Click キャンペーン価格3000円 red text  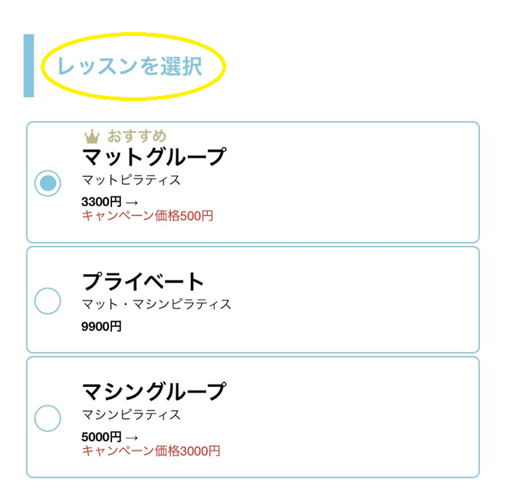[151, 450]
